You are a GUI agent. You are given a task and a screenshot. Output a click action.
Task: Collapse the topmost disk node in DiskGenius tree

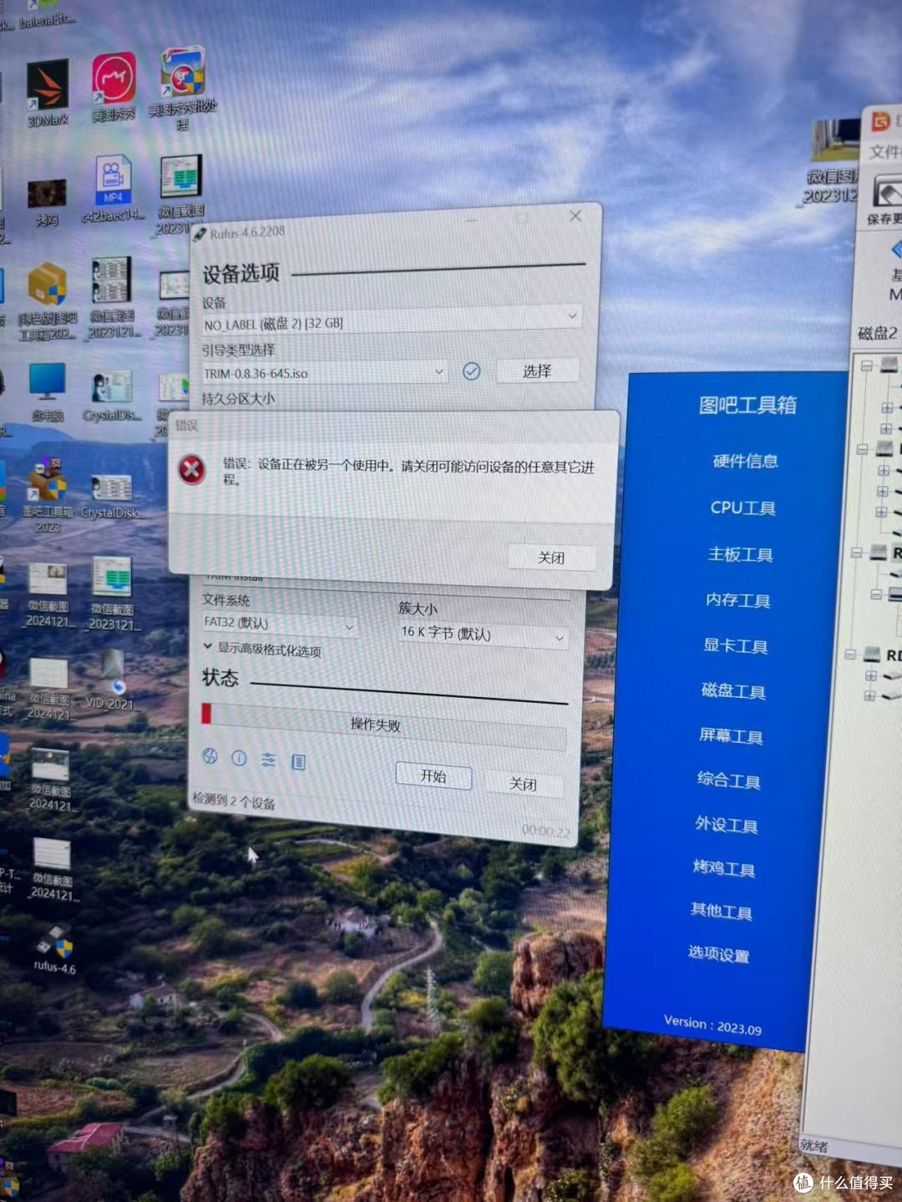(x=866, y=366)
